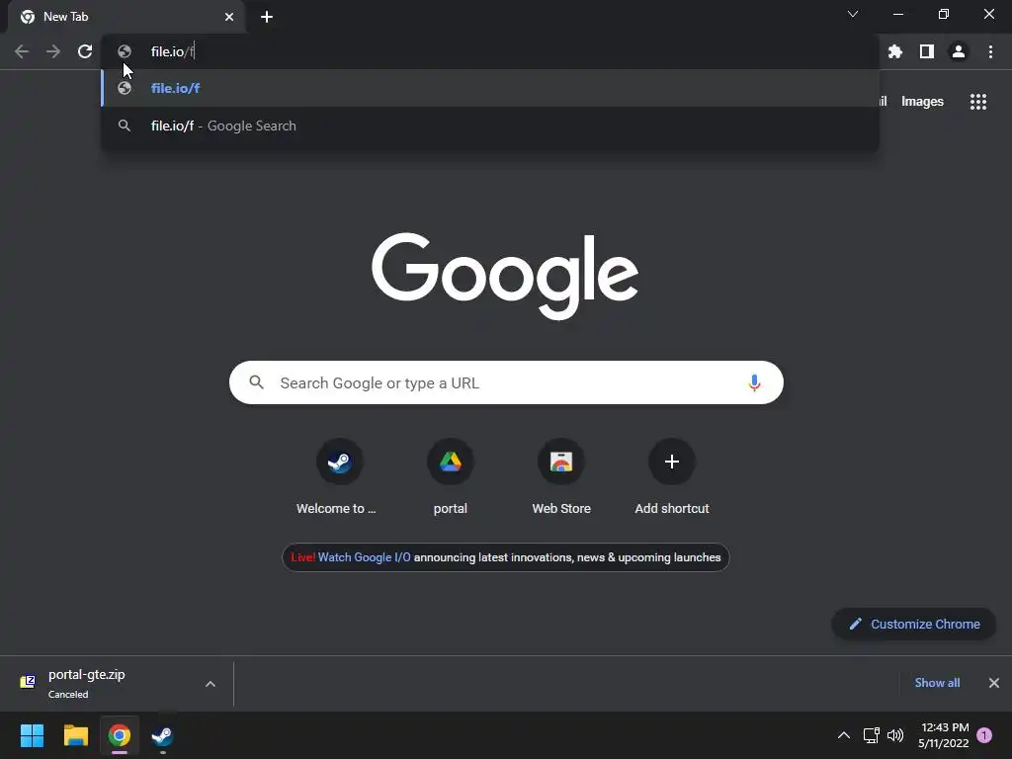This screenshot has height=759, width=1012.
Task: Open the volume speaker icon
Action: 895,735
